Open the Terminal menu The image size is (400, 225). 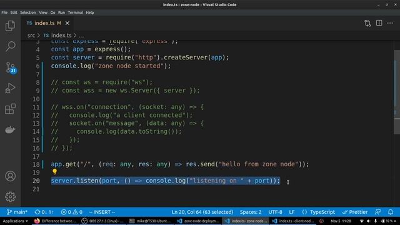point(76,12)
